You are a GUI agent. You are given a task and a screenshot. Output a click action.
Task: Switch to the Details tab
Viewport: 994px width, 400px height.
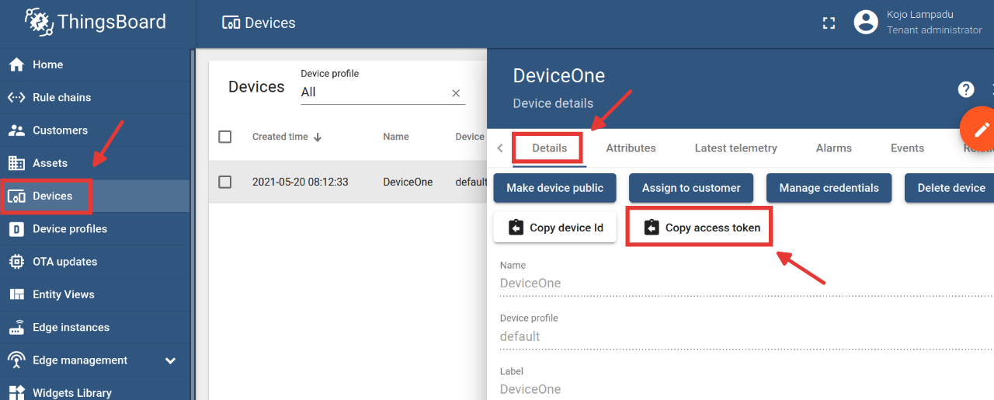pyautogui.click(x=550, y=148)
